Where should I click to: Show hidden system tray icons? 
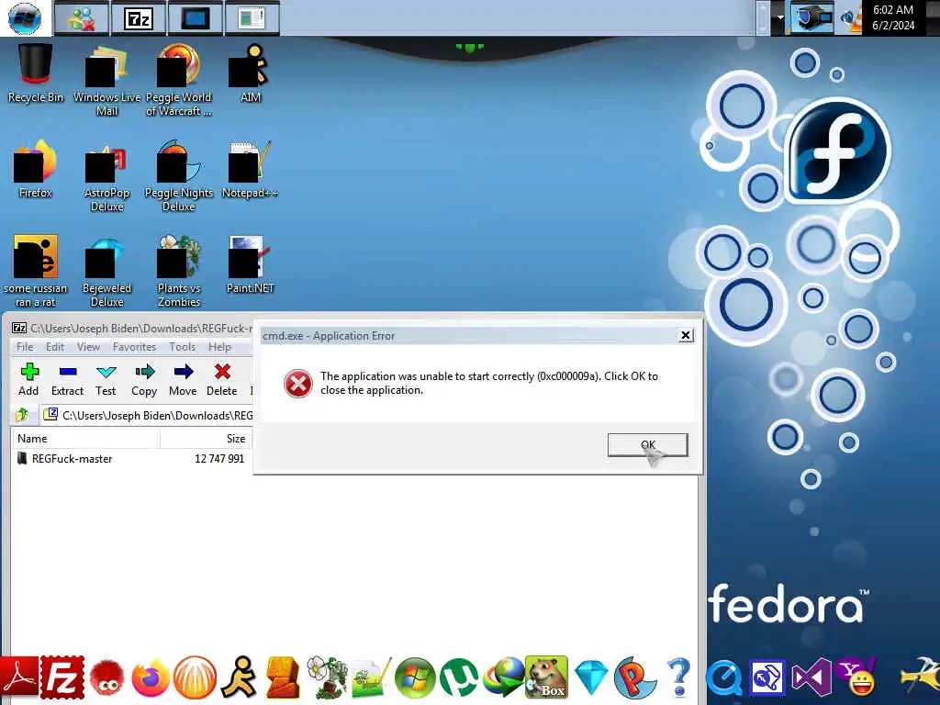pos(780,18)
